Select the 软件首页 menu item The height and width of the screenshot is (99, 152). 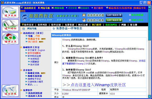tap(29, 25)
